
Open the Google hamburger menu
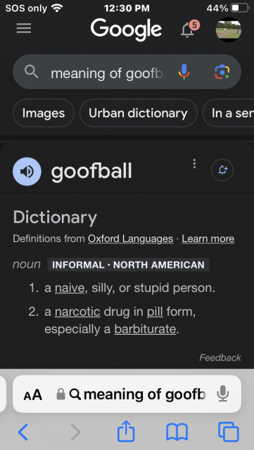pyautogui.click(x=23, y=28)
